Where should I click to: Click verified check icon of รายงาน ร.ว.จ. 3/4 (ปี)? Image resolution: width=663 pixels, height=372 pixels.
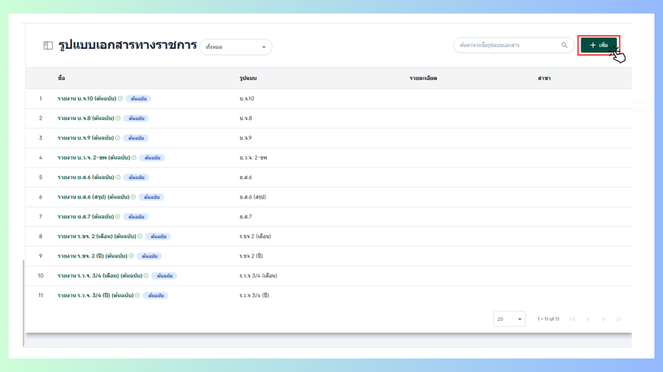(x=138, y=296)
